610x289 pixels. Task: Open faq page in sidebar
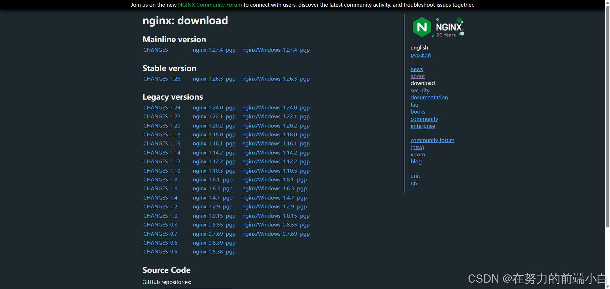click(414, 105)
